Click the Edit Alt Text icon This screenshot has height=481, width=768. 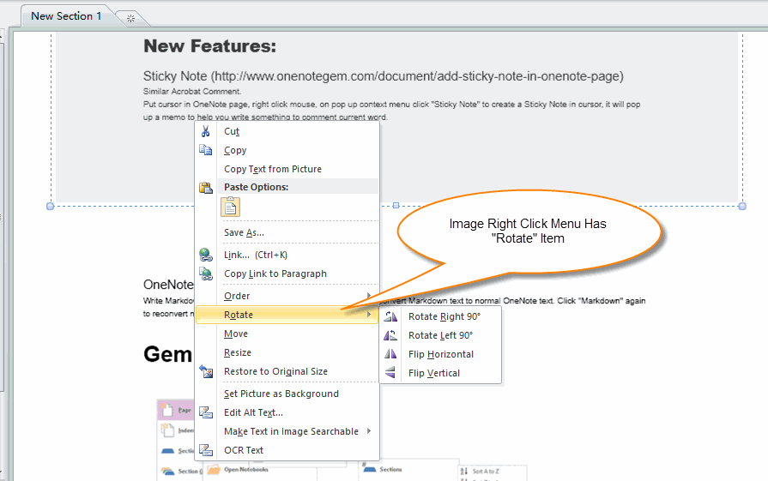(206, 412)
